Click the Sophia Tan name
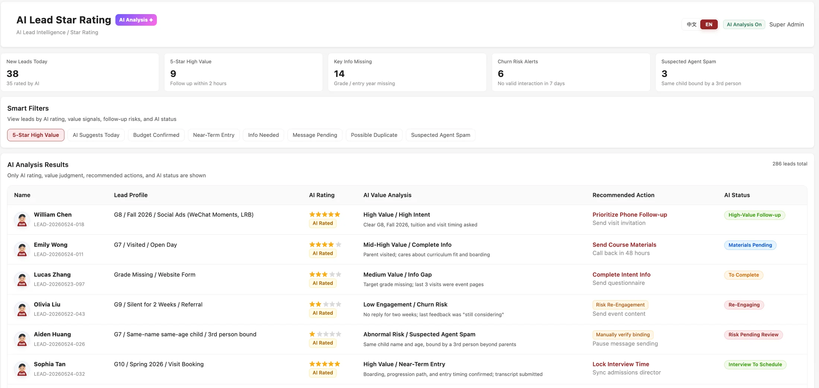 tap(50, 364)
